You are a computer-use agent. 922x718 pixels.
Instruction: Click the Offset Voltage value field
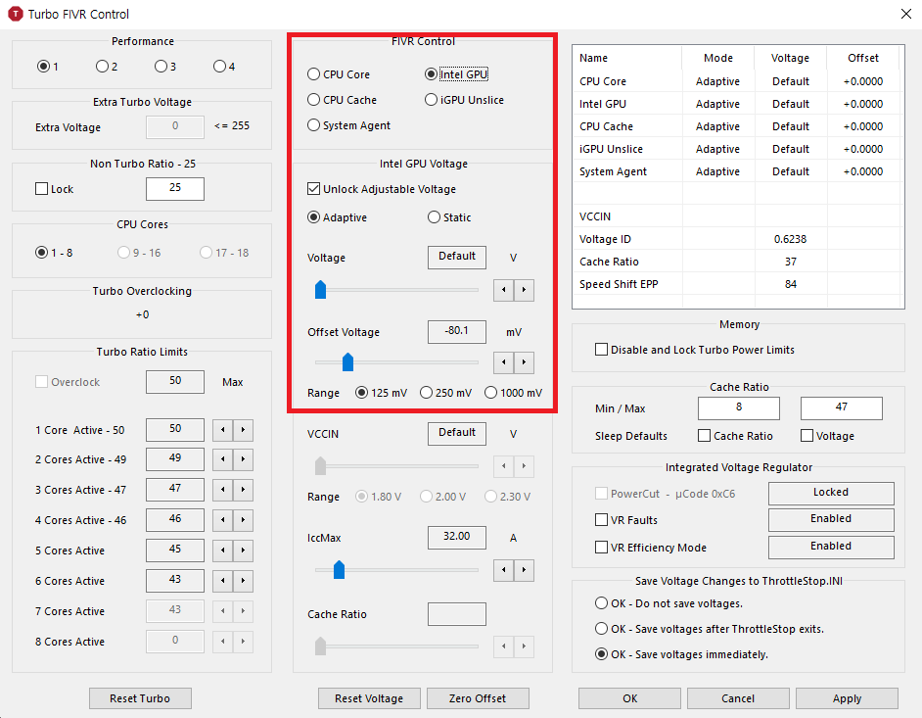point(457,331)
